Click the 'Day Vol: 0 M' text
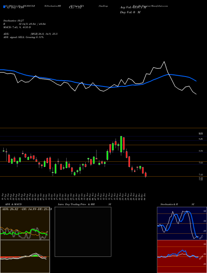The image size is (207, 273). coord(130,12)
